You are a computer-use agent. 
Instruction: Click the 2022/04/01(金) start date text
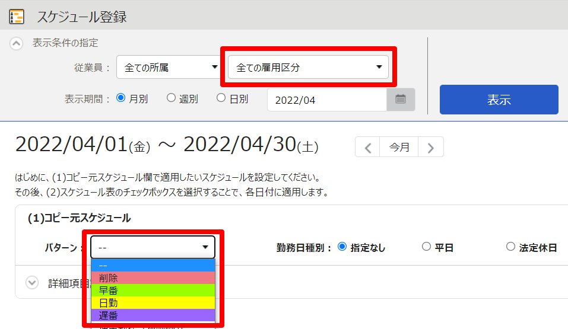(x=82, y=145)
